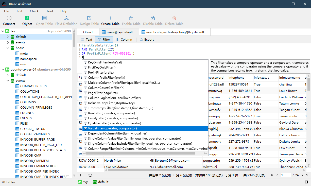The image size is (311, 186).
Task: Click the ROW-000012 row key cell
Action: (x=91, y=161)
